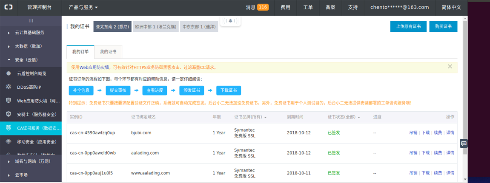
Task: Click the Aliyun logo icon
Action: pyautogui.click(x=9, y=8)
